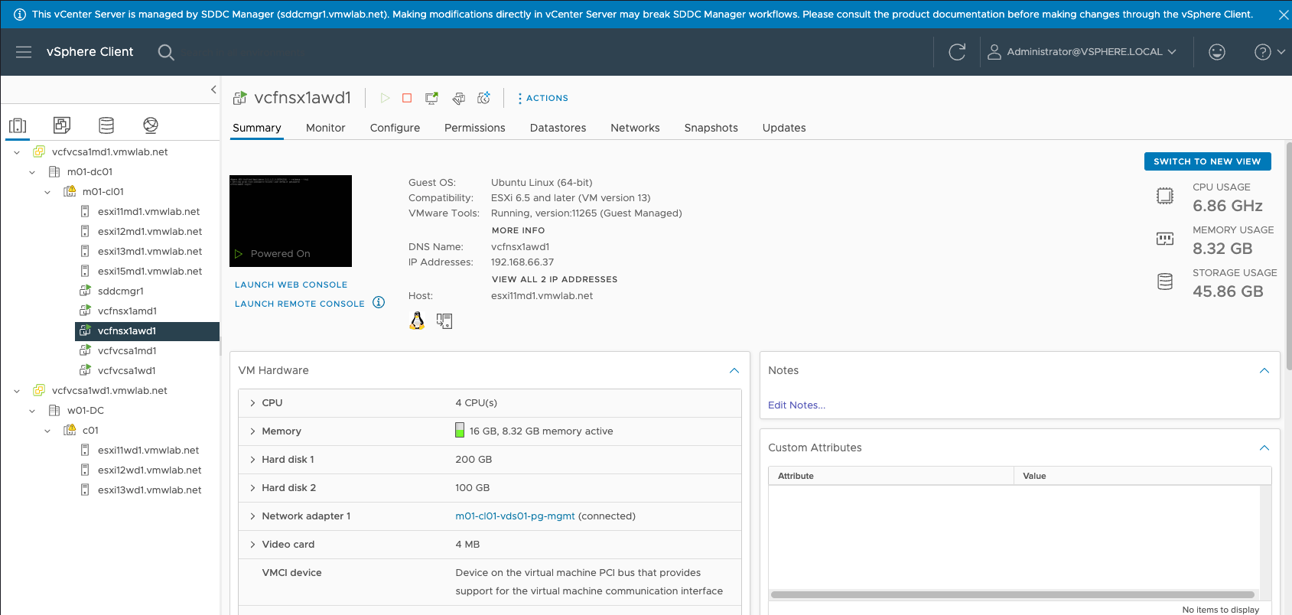This screenshot has height=615, width=1292.
Task: Click VIEW ALL 2 IP ADDRESSES
Action: pos(555,279)
